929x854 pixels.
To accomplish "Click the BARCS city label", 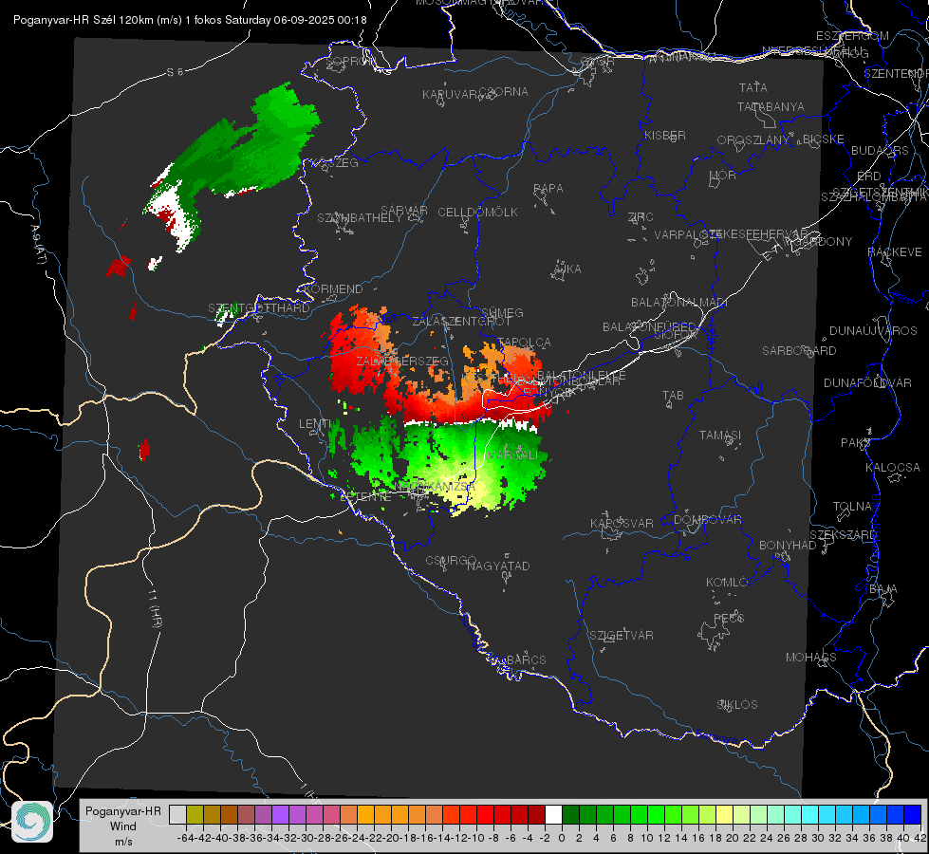I will tap(526, 659).
